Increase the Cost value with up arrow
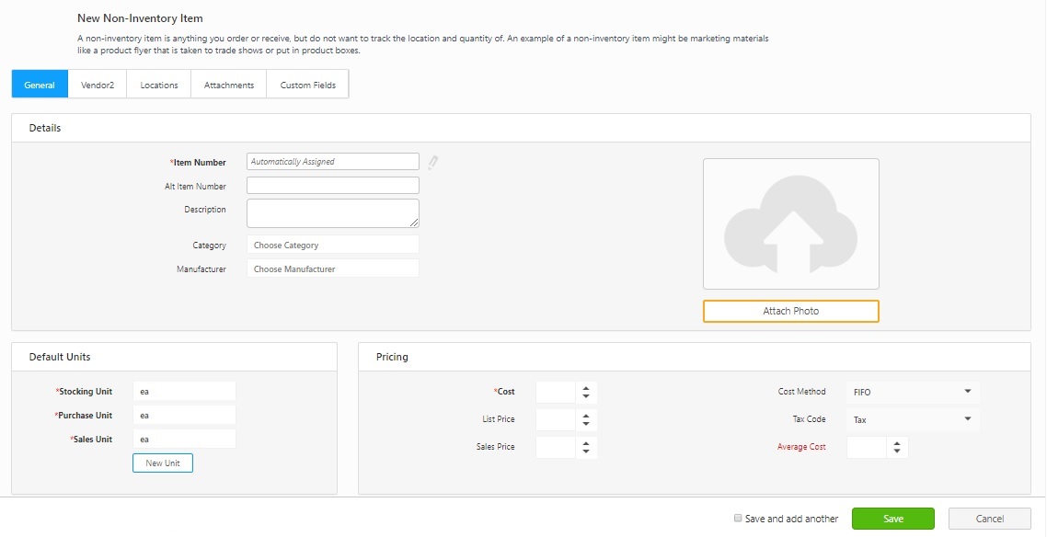Image resolution: width=1047 pixels, height=537 pixels. [x=586, y=388]
